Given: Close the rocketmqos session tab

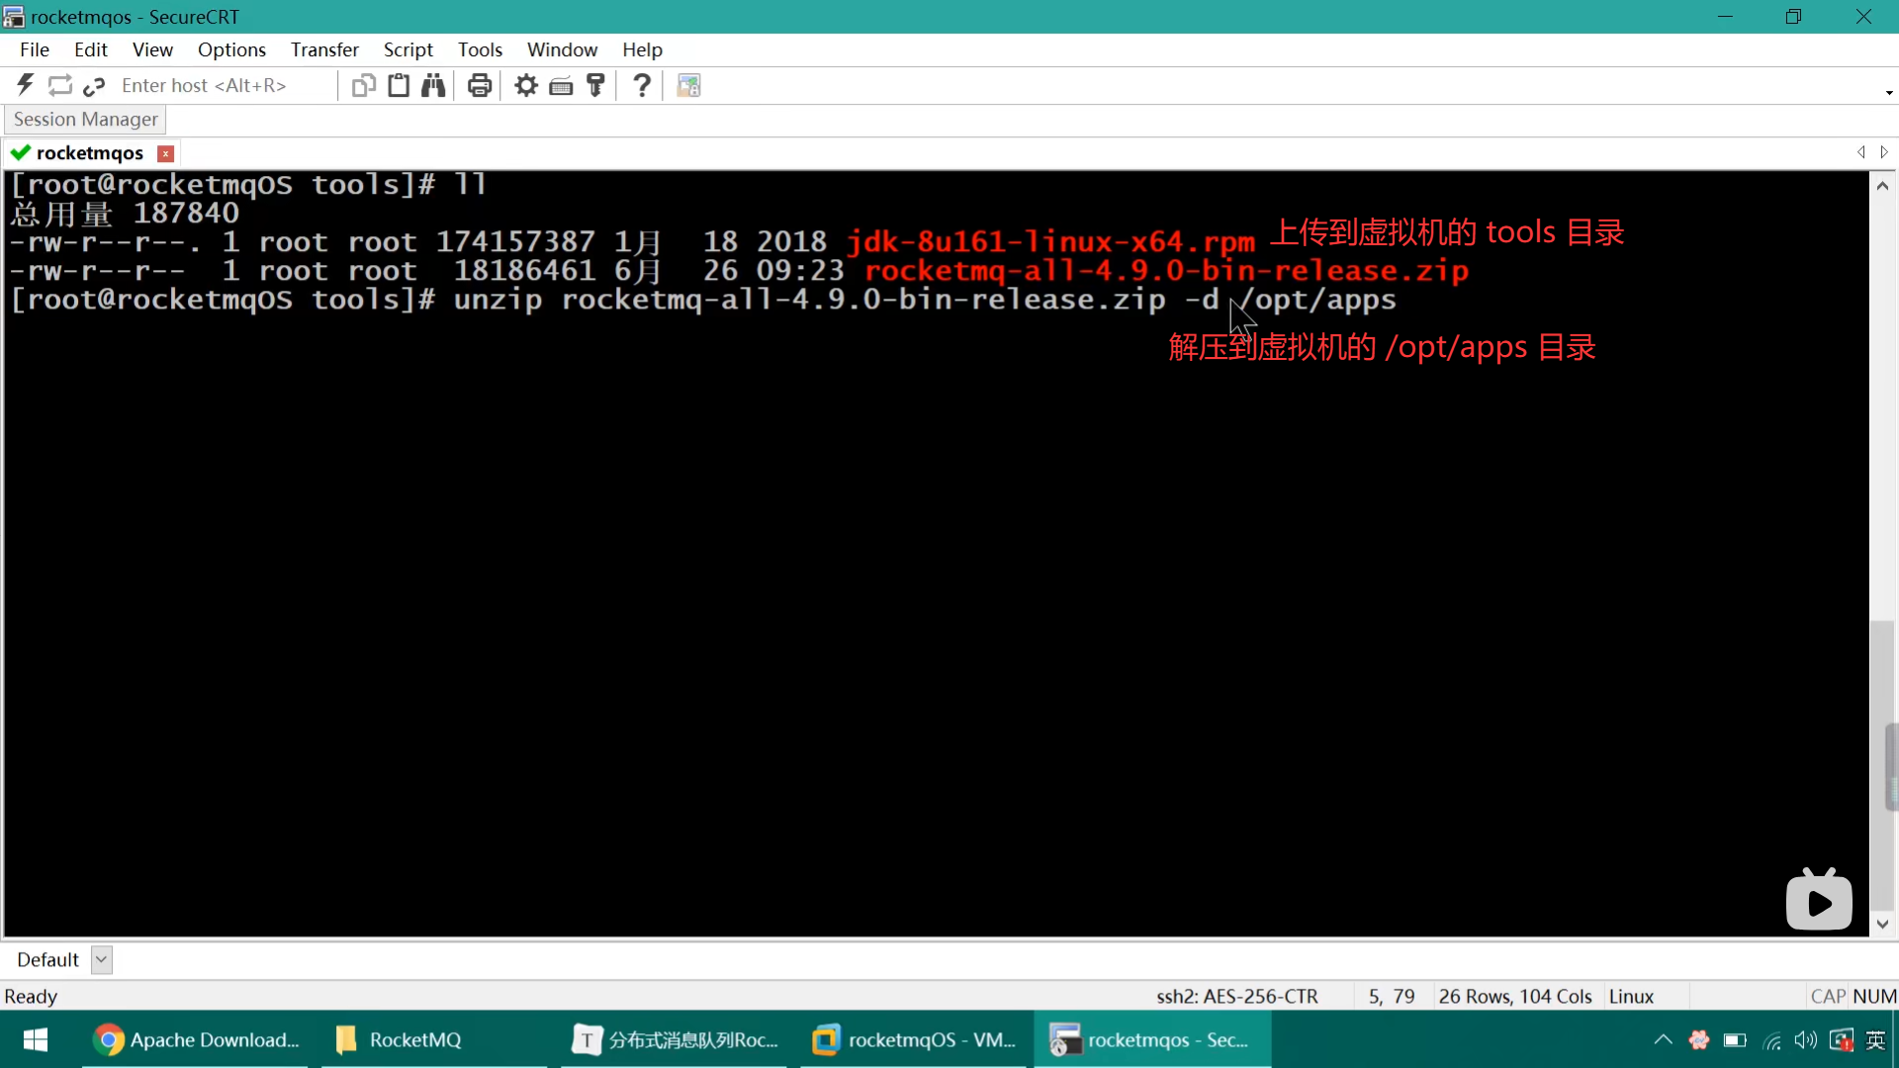Looking at the screenshot, I should pyautogui.click(x=166, y=153).
